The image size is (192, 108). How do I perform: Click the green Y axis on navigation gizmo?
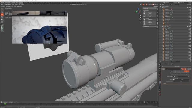click(136, 12)
